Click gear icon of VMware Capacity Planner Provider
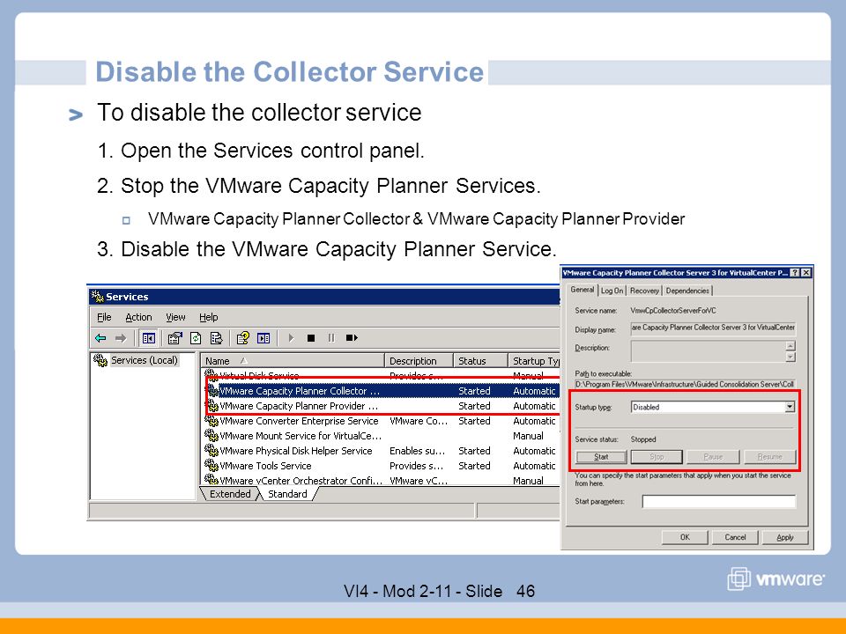Image resolution: width=846 pixels, height=634 pixels. (x=212, y=405)
